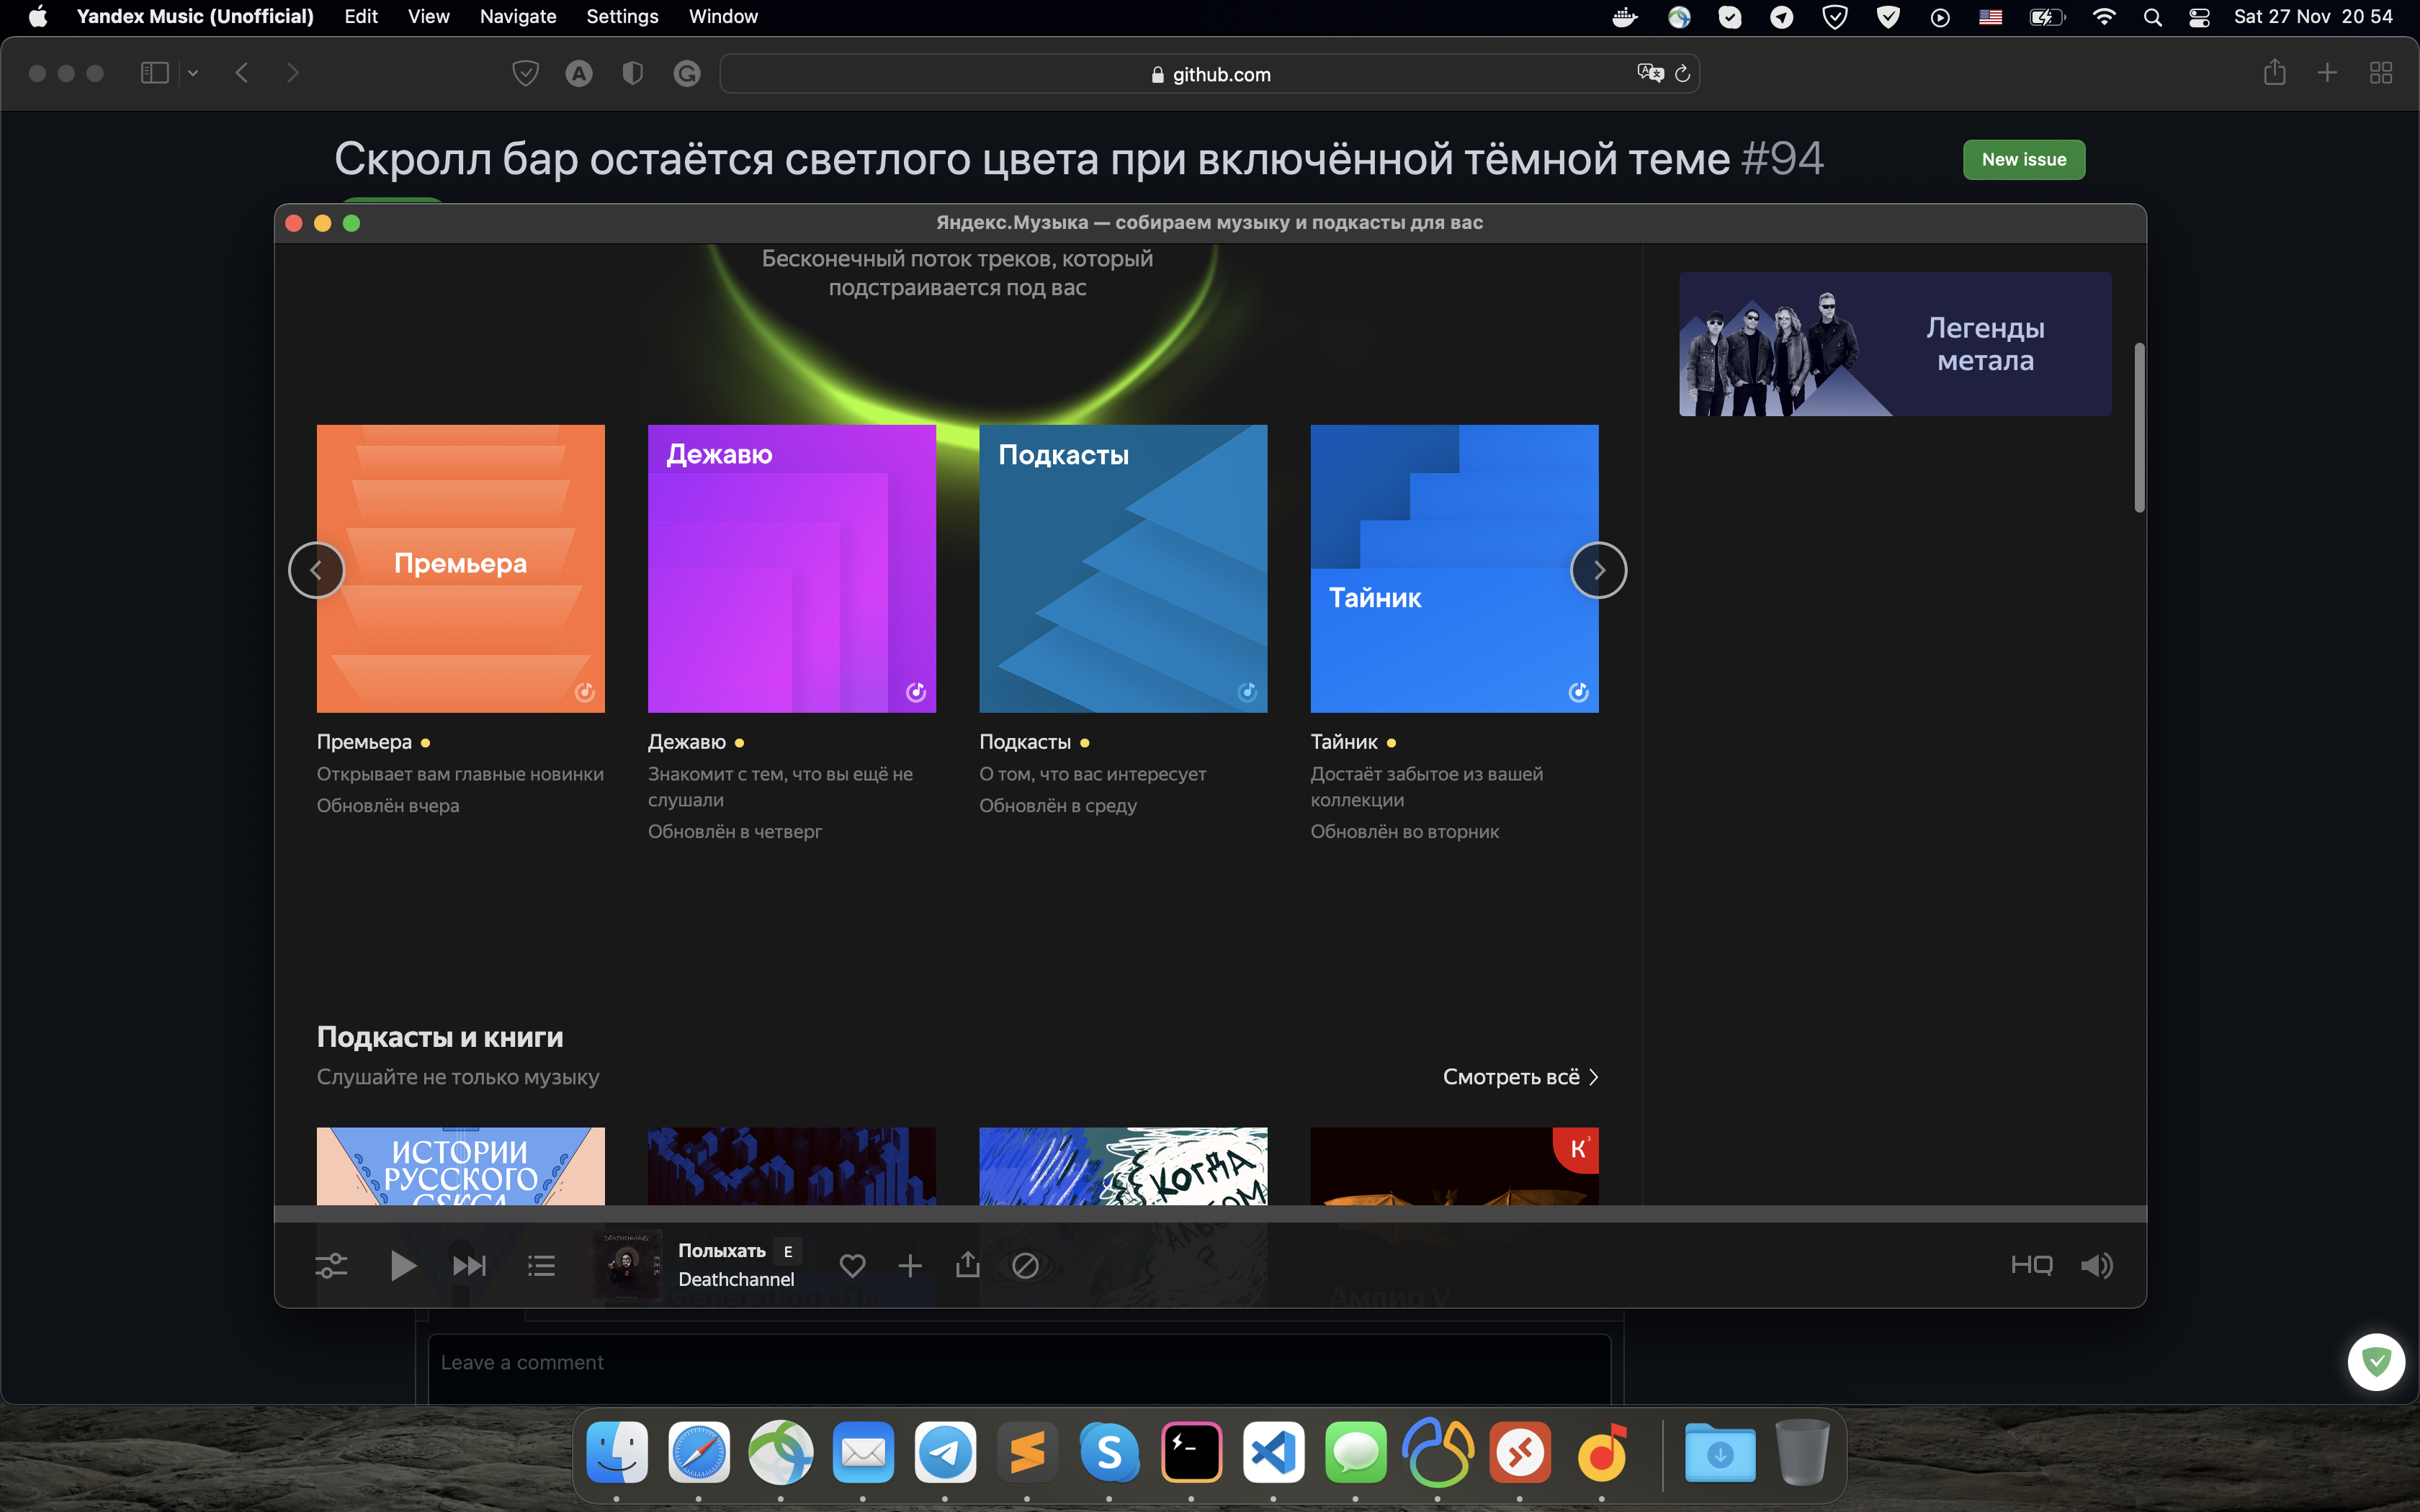Go back in the carousel with left arrow
The image size is (2420, 1512).
(317, 569)
